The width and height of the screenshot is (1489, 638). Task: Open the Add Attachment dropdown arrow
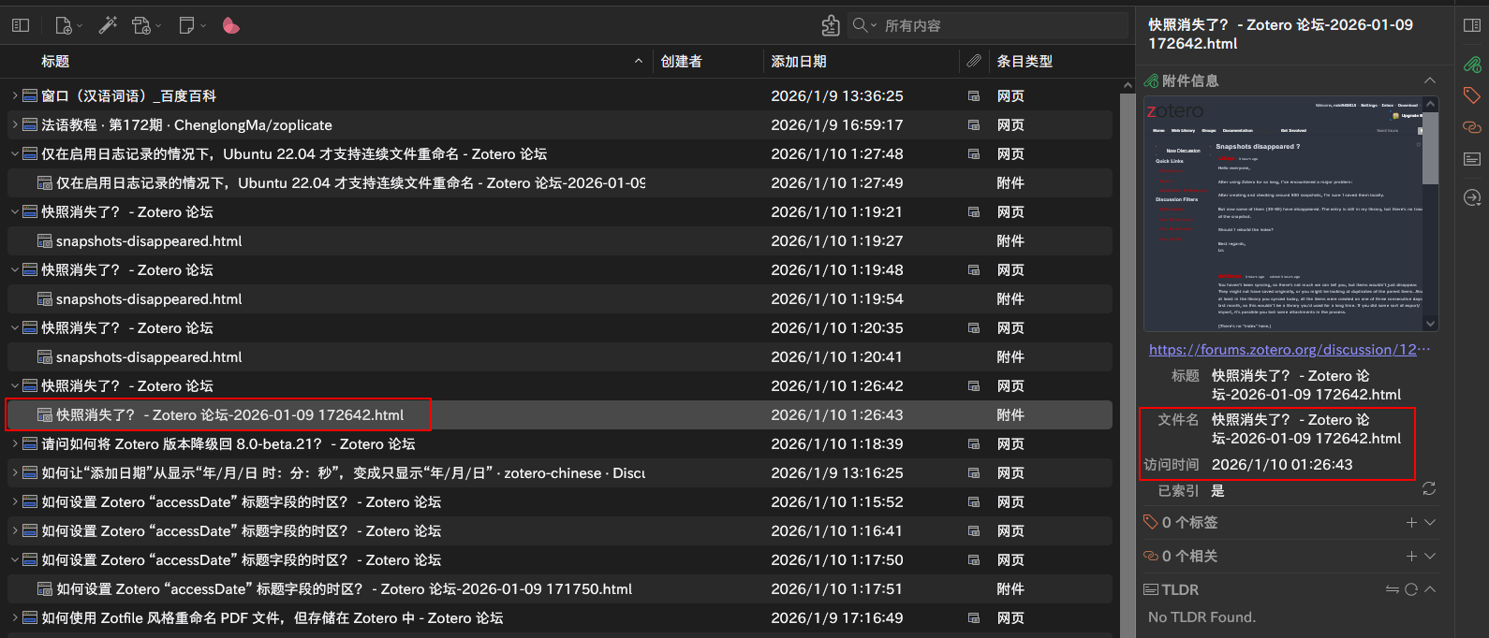158,26
